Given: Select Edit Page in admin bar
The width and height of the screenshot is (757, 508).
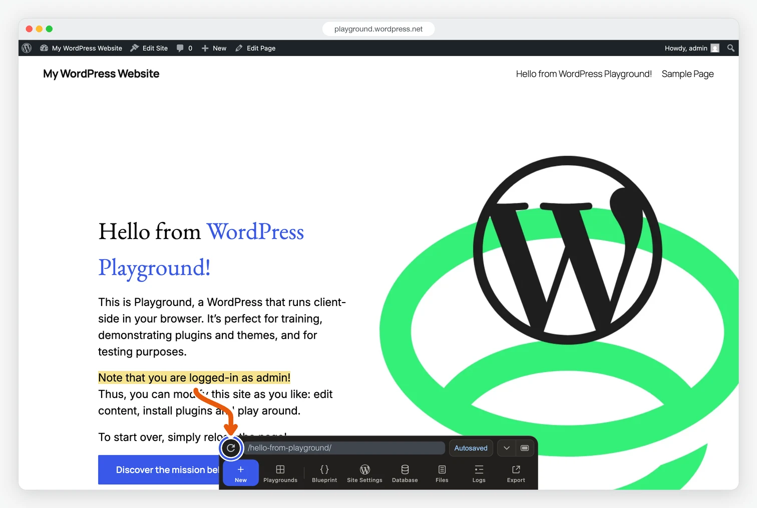Looking at the screenshot, I should [255, 48].
